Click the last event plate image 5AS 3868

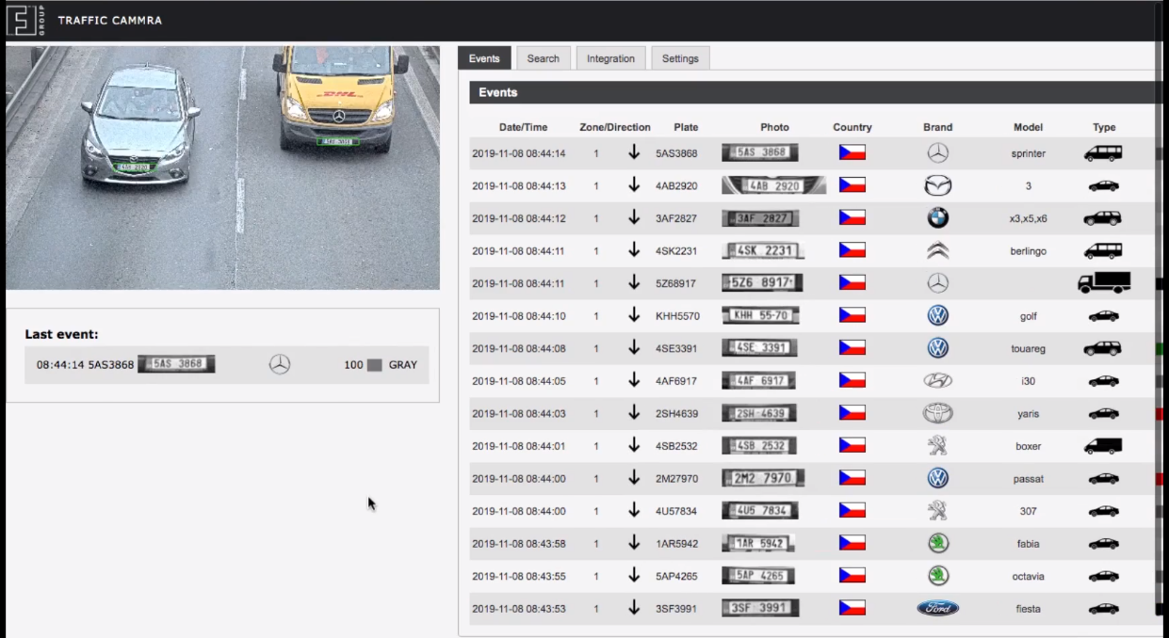[176, 364]
